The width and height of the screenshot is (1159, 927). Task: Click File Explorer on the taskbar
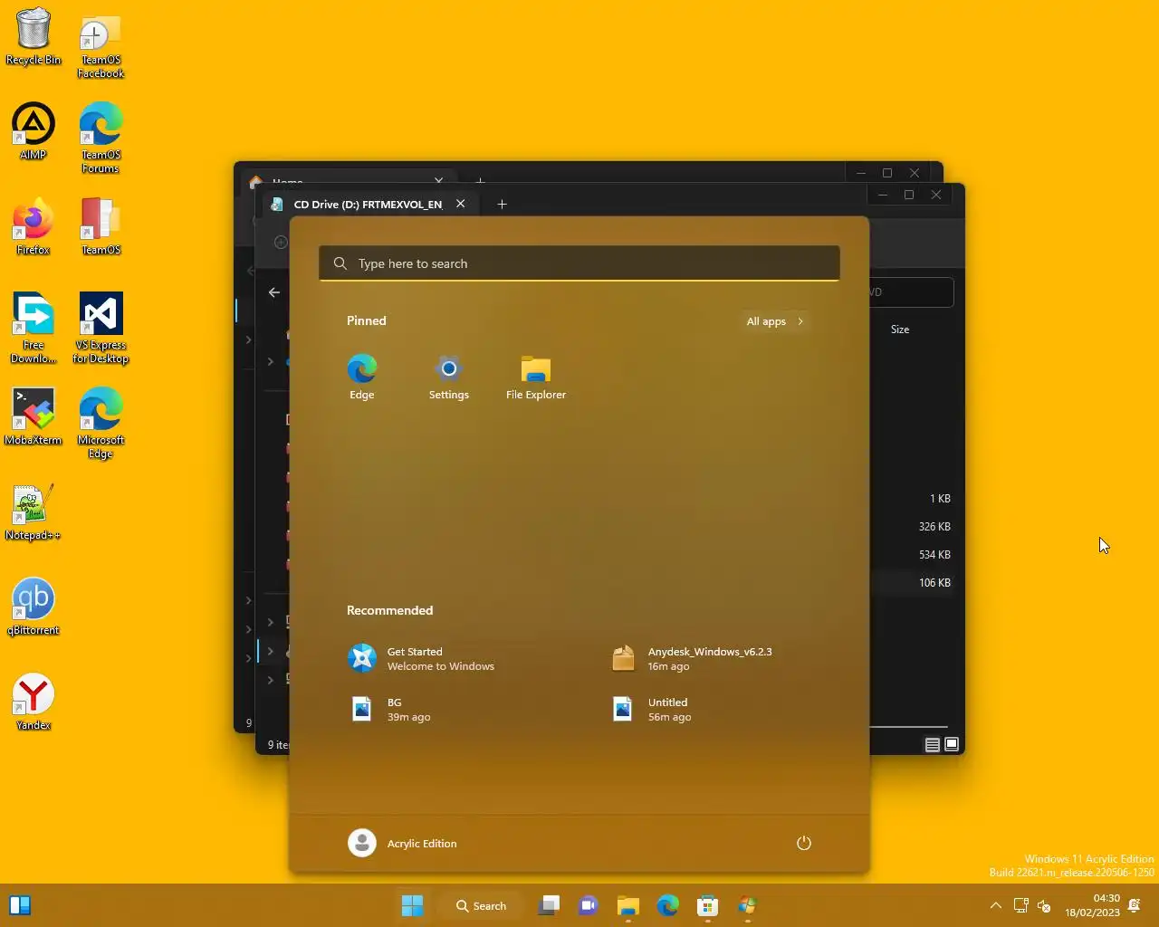[628, 905]
